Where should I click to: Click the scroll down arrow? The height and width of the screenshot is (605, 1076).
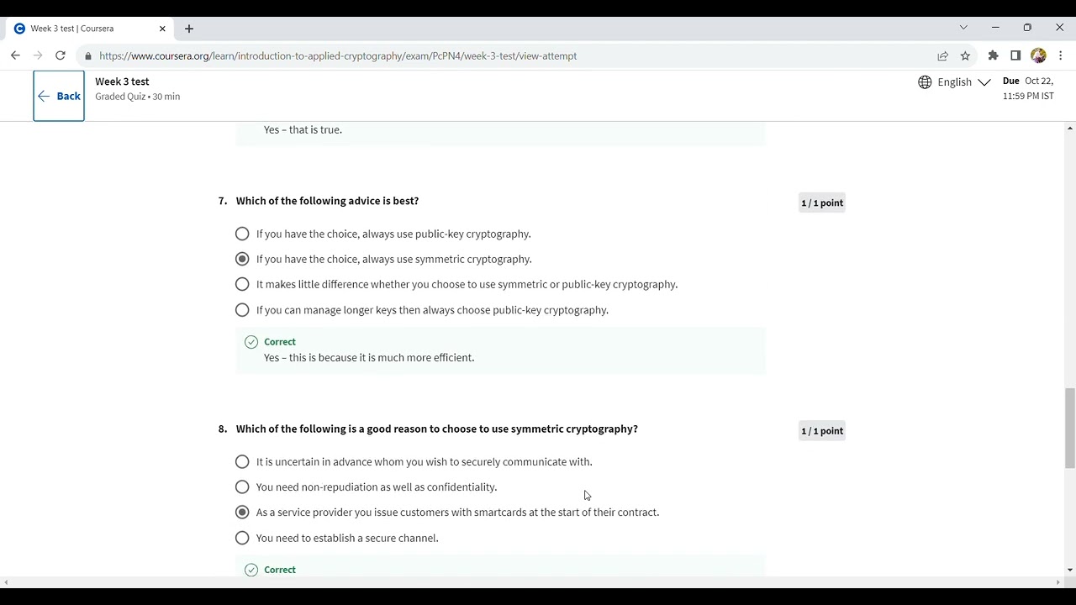click(1069, 570)
